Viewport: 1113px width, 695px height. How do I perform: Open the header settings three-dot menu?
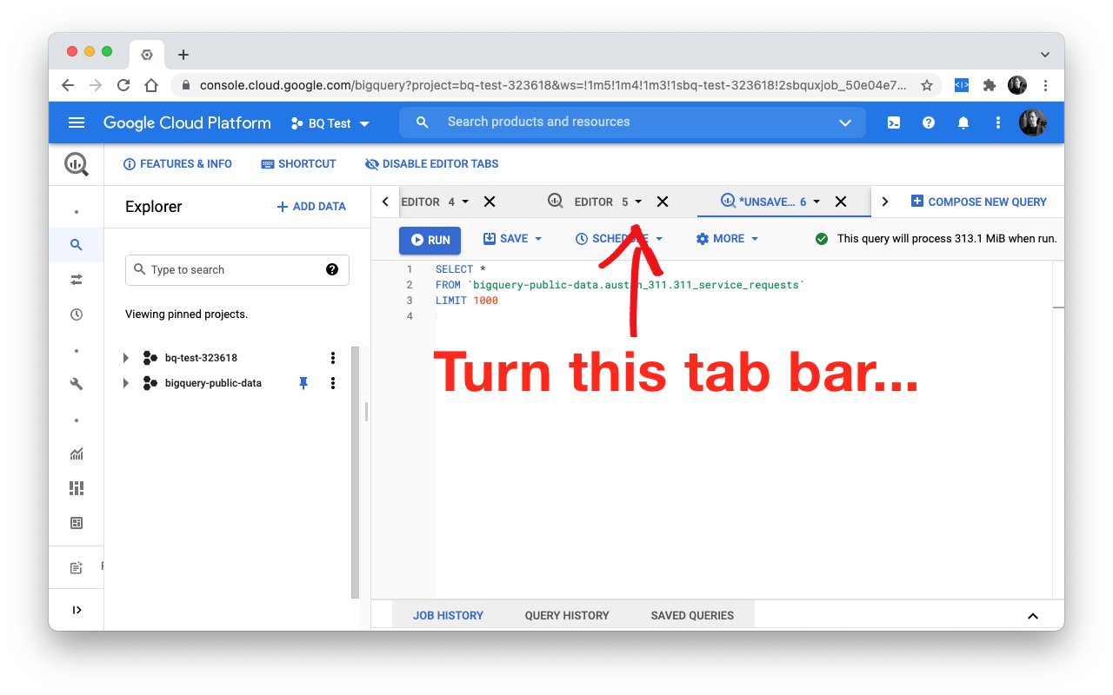click(x=998, y=122)
